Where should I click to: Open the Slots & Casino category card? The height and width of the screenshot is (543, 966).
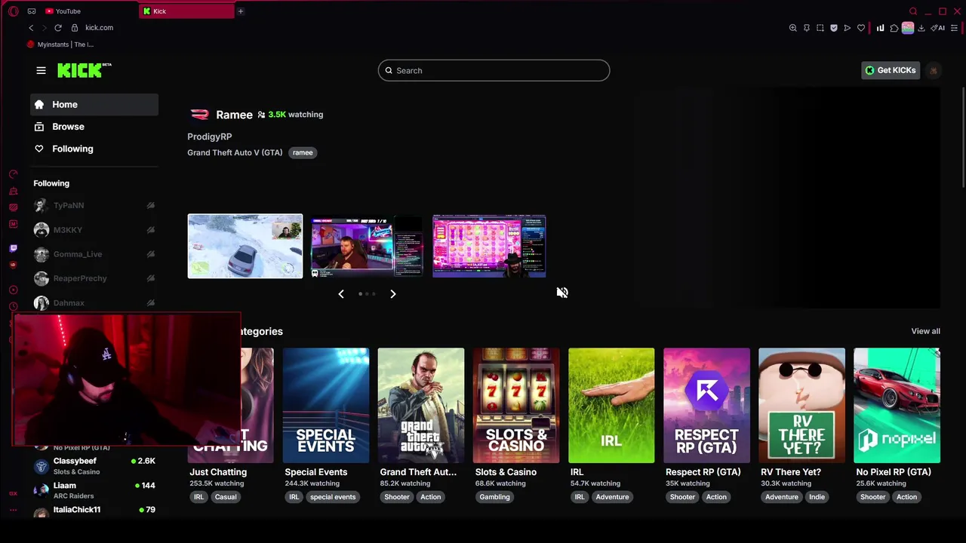[x=515, y=405]
